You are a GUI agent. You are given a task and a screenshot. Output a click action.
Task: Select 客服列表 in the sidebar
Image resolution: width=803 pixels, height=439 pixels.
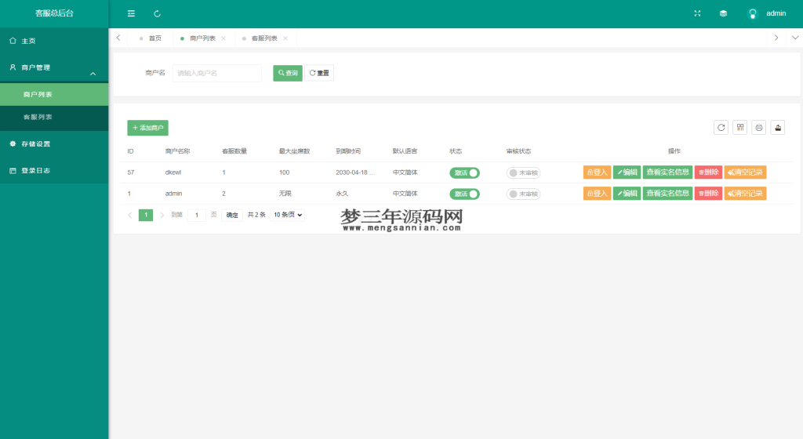click(x=54, y=117)
